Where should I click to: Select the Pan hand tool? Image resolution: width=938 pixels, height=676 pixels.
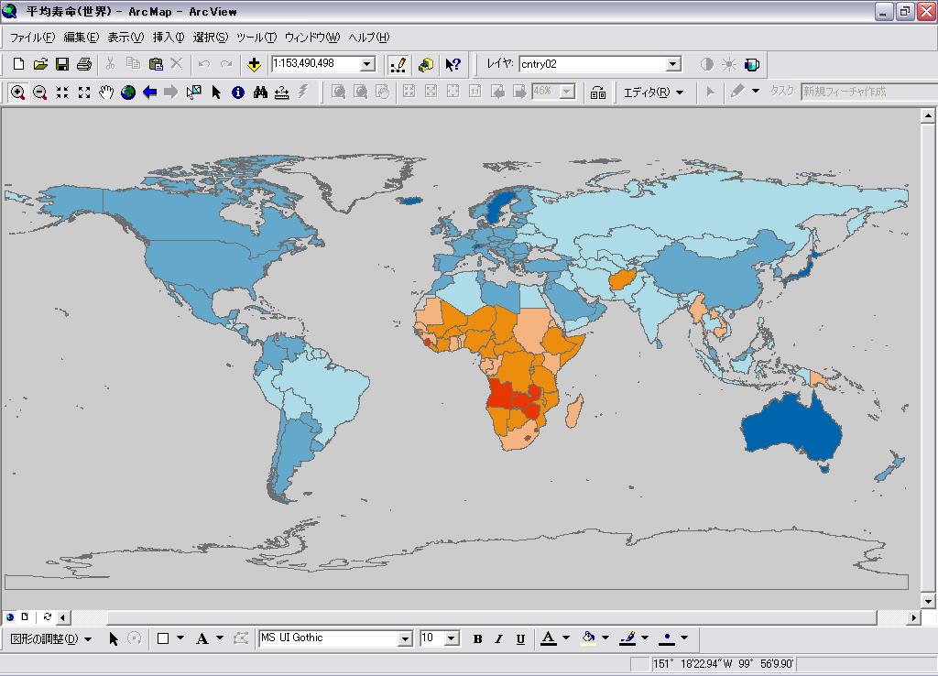(106, 93)
